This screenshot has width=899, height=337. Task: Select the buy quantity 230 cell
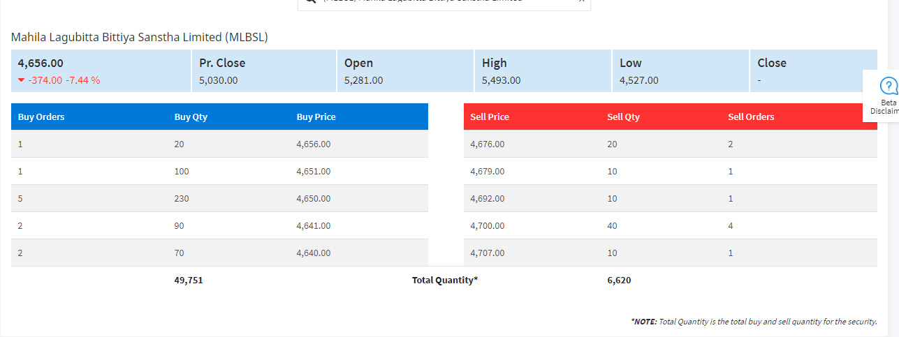tap(182, 199)
